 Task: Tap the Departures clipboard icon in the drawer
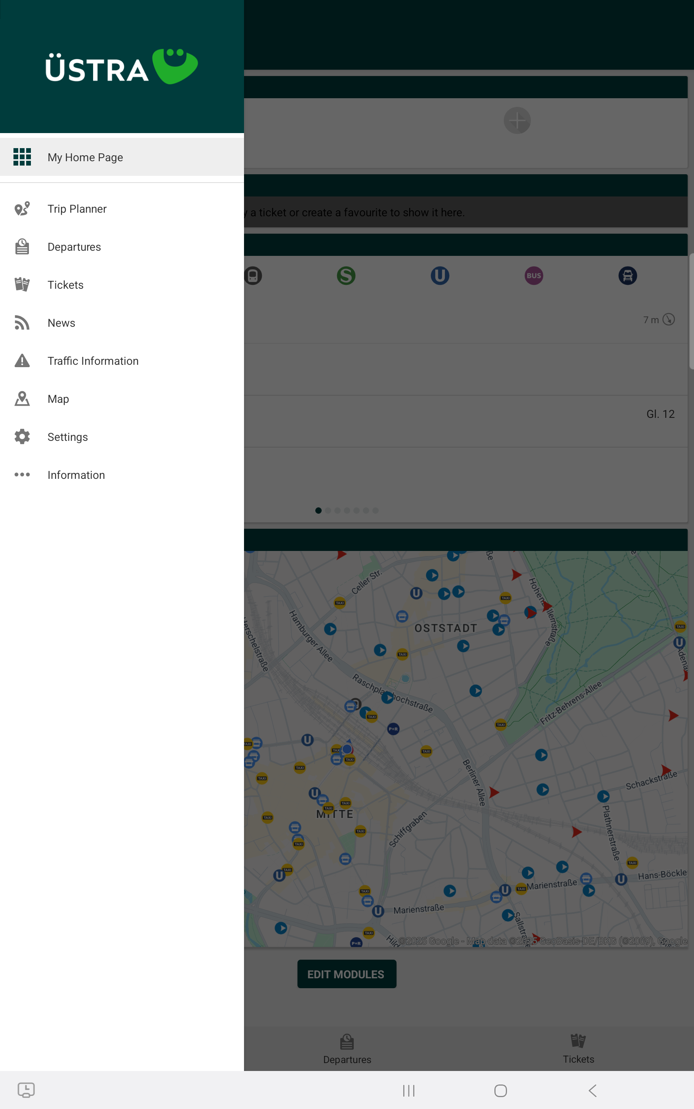coord(22,247)
